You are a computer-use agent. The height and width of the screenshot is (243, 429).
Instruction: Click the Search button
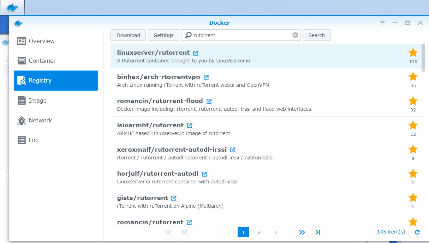click(x=316, y=35)
